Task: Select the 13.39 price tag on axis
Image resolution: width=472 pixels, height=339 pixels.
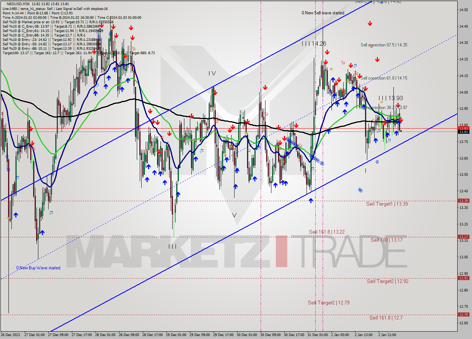Action: pos(464,200)
